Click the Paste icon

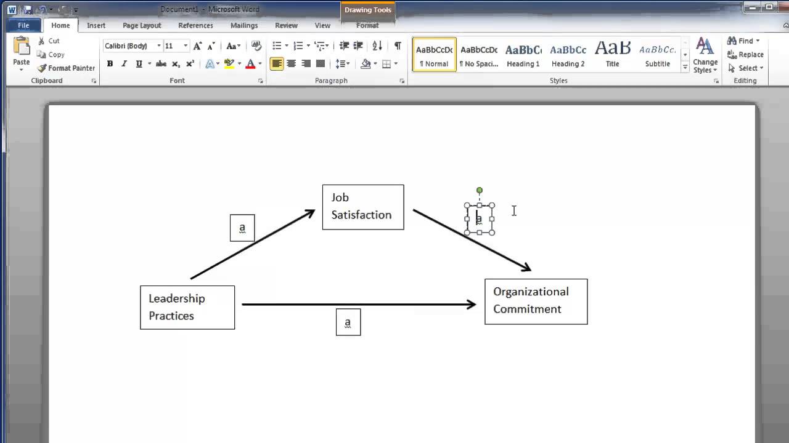pos(21,47)
